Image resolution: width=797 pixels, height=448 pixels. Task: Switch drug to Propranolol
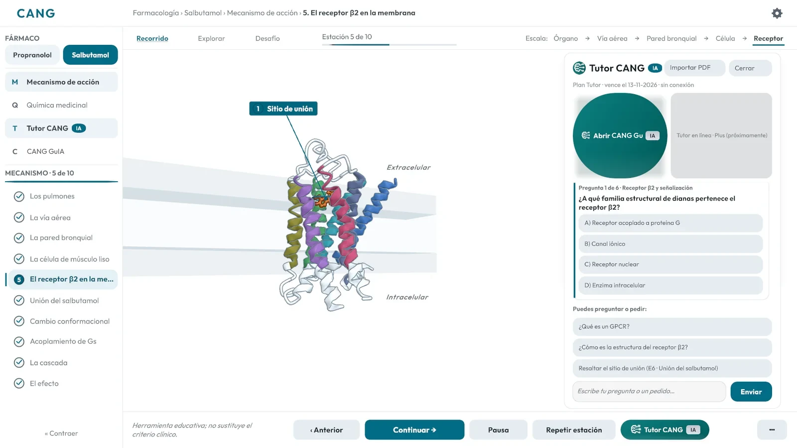point(32,55)
